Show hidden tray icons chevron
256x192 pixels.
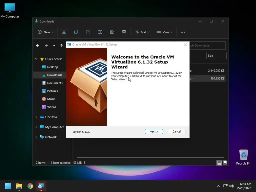tap(218, 186)
